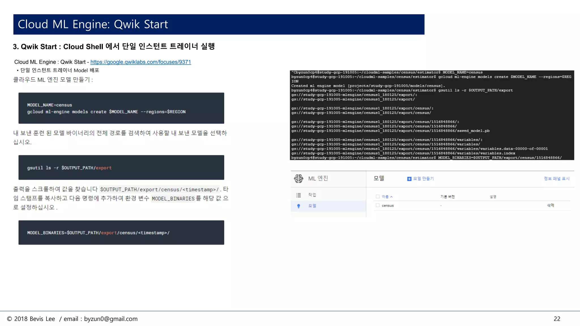This screenshot has height=326, width=580.
Task: Click the 작업 list icon in sidebar
Action: point(298,195)
